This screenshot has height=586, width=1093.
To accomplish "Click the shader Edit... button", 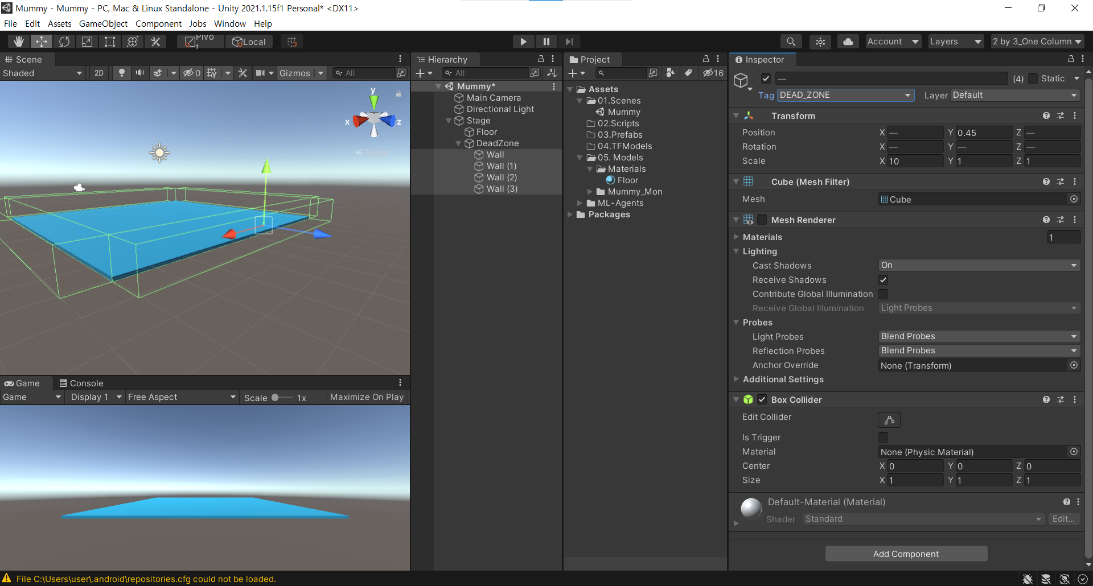I will pos(1063,519).
